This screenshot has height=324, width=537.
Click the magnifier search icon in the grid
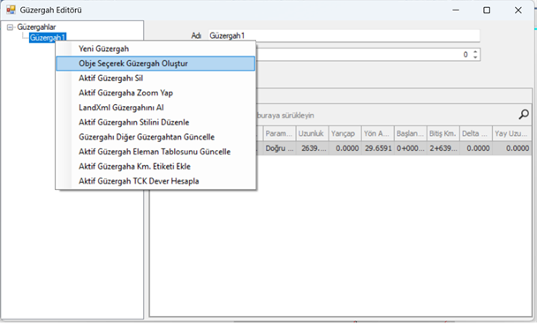[x=524, y=115]
